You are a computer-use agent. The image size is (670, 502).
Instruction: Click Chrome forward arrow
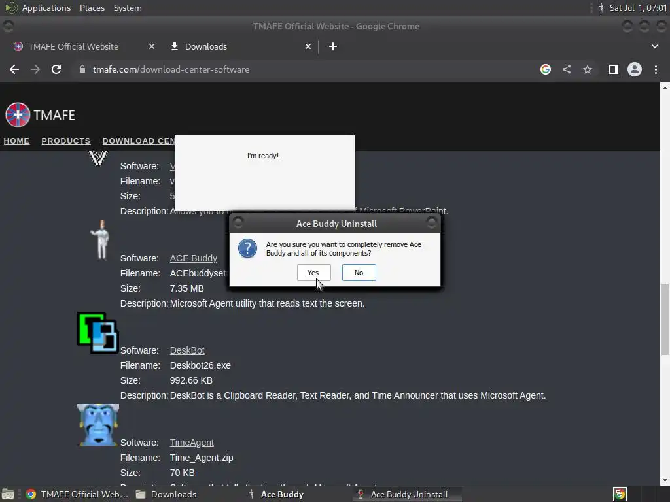click(x=35, y=69)
